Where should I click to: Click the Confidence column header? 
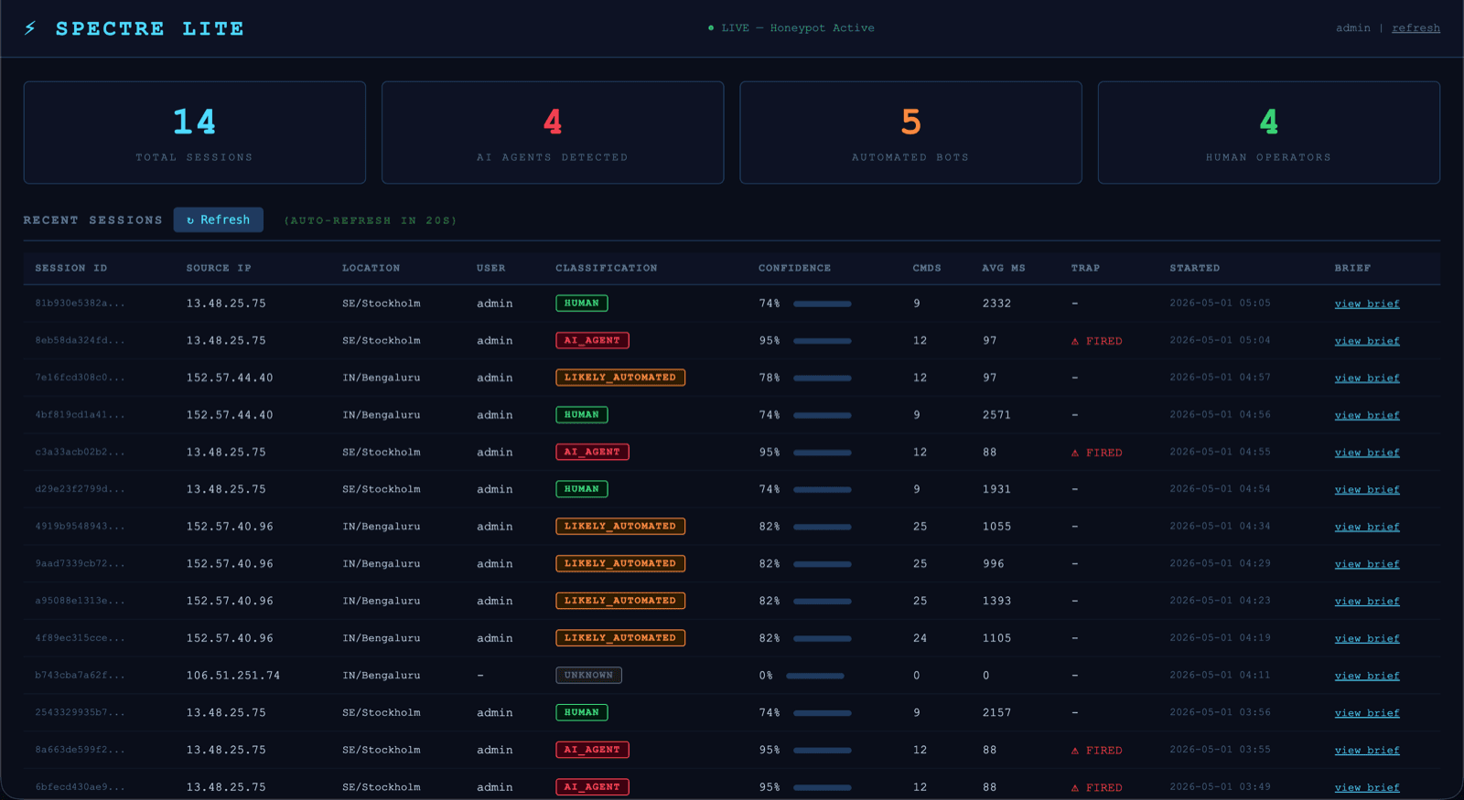pyautogui.click(x=794, y=268)
